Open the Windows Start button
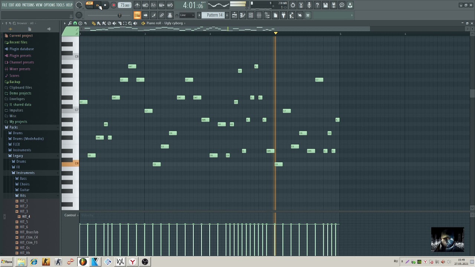Image resolution: width=475 pixels, height=267 pixels. [x=7, y=262]
